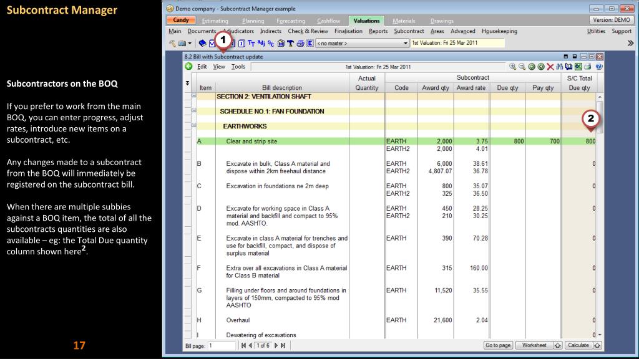This screenshot has height=359, width=639.
Task: Click the Go to page button
Action: (497, 345)
